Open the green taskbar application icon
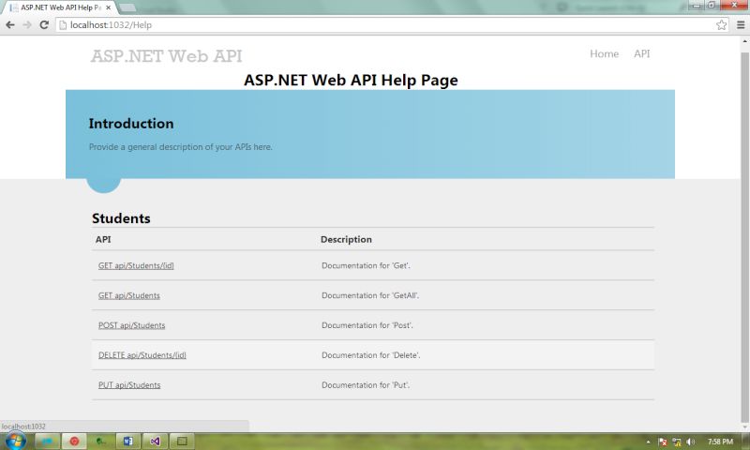 click(100, 441)
